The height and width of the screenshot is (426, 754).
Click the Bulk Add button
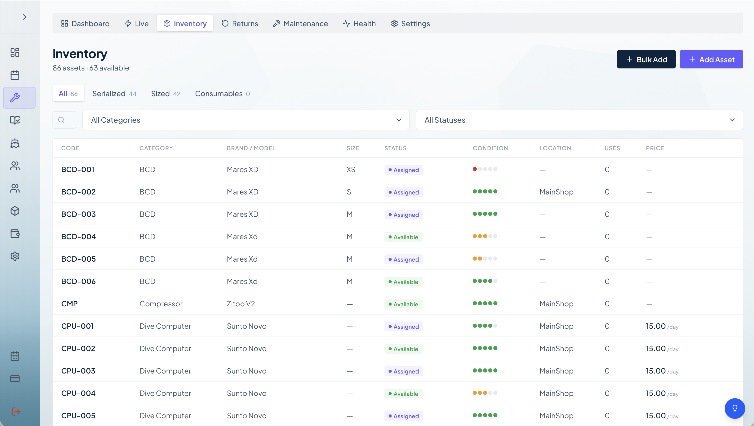point(646,59)
